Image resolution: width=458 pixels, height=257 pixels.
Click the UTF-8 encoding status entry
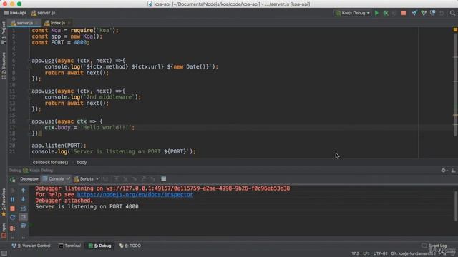pos(380,253)
